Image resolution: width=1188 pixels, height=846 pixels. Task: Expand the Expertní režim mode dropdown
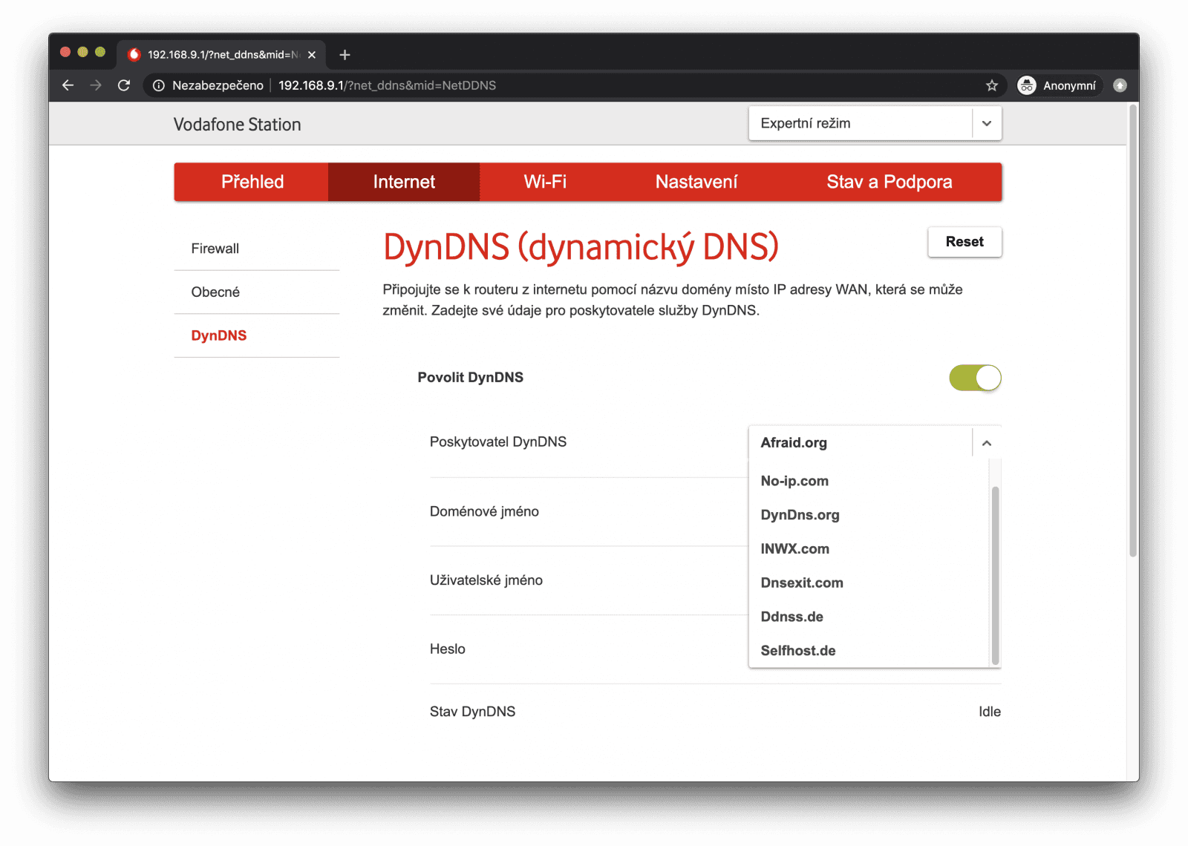tap(986, 124)
